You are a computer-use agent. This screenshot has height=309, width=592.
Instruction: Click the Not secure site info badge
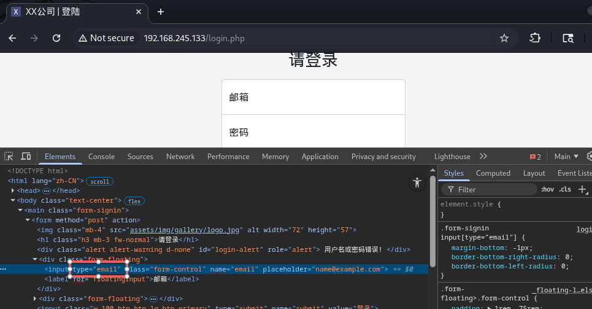click(107, 38)
